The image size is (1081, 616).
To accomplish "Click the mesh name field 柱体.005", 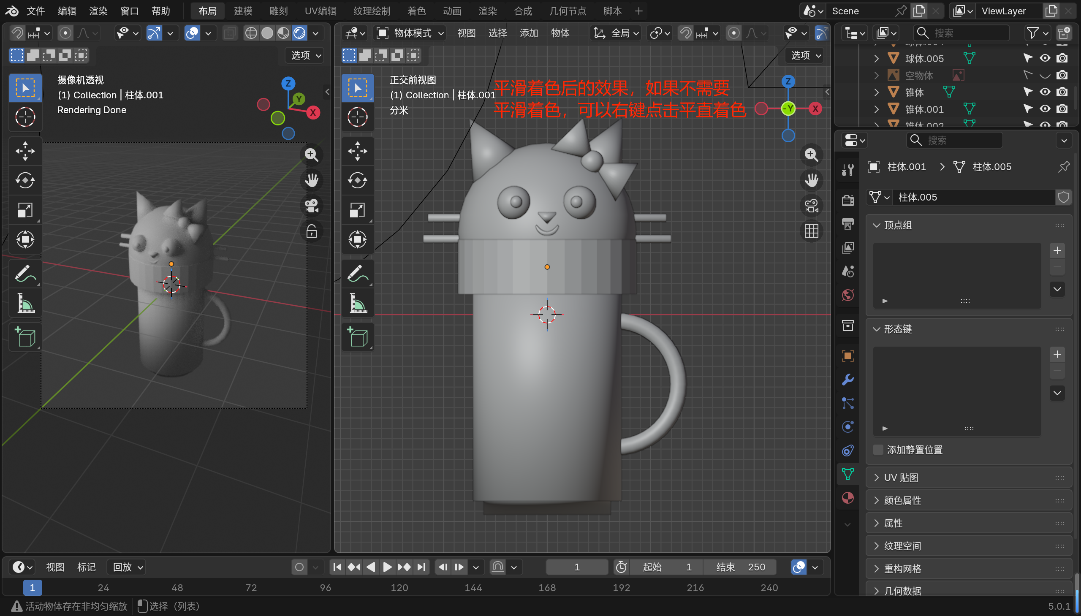I will 973,197.
